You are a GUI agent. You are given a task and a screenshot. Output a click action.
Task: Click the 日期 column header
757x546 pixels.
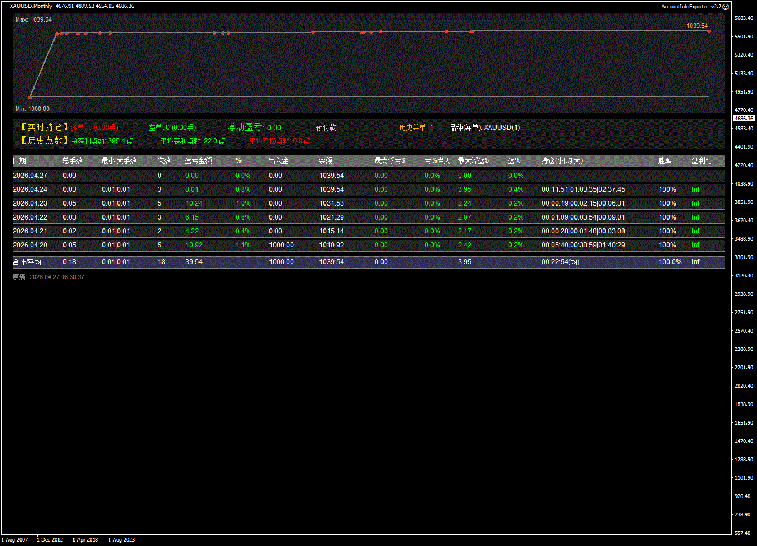tap(19, 161)
